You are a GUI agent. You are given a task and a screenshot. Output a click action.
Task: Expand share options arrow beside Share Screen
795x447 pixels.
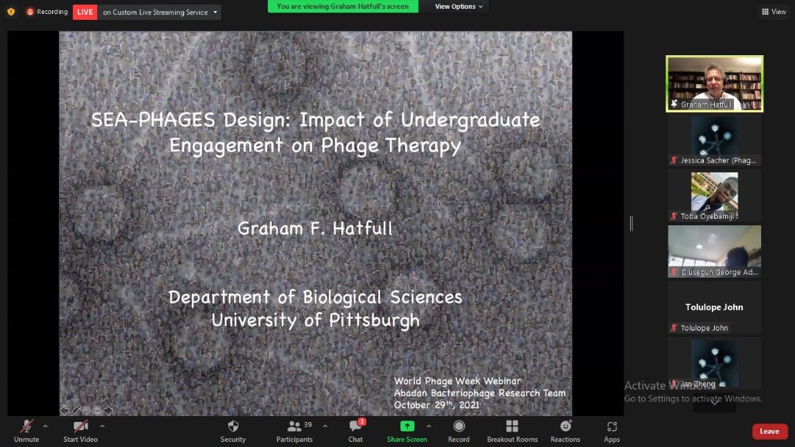coord(429,426)
